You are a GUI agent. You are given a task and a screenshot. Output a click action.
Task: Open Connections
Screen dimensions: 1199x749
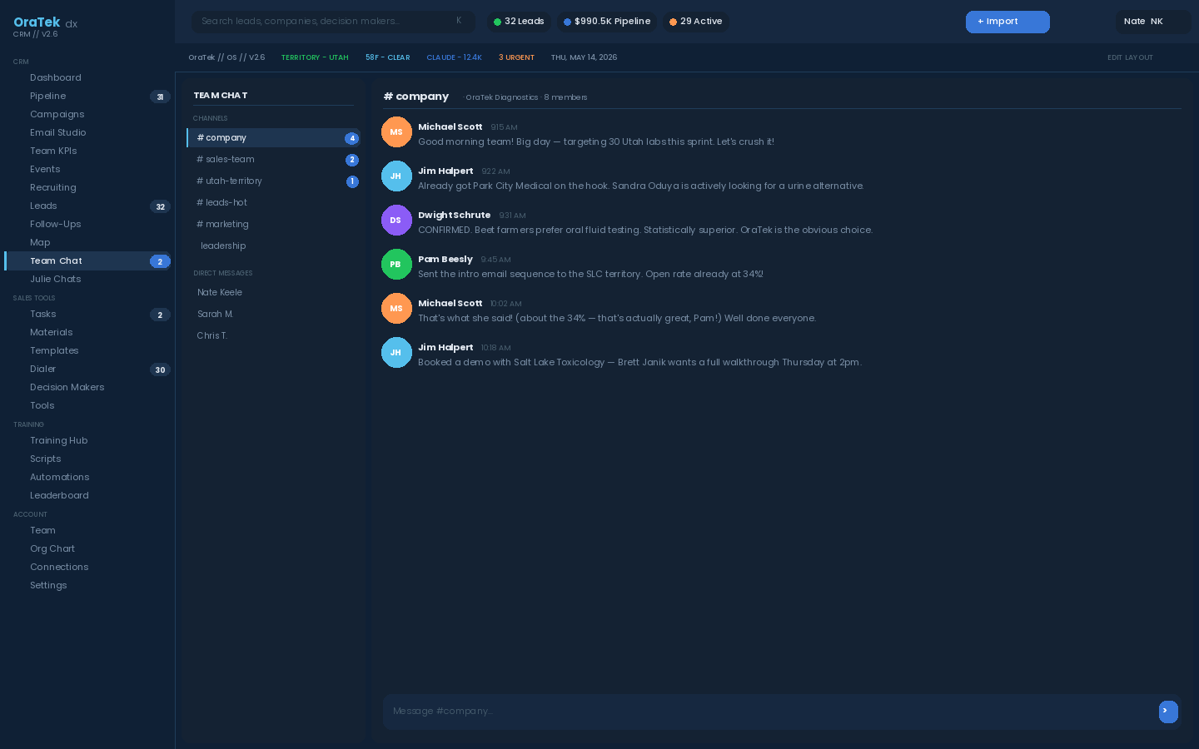pos(87,568)
